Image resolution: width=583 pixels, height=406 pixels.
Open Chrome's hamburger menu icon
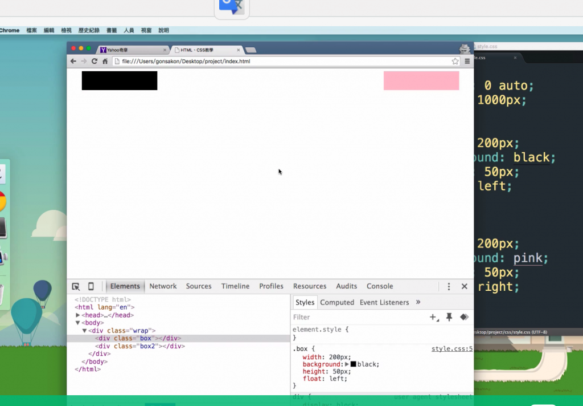click(467, 61)
